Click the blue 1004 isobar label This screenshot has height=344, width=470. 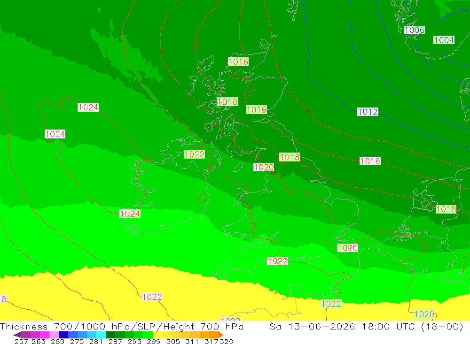coord(444,40)
